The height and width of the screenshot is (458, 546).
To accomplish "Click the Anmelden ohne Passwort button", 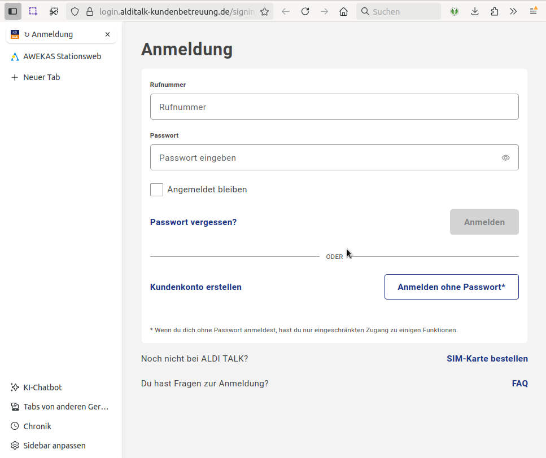I will point(451,287).
